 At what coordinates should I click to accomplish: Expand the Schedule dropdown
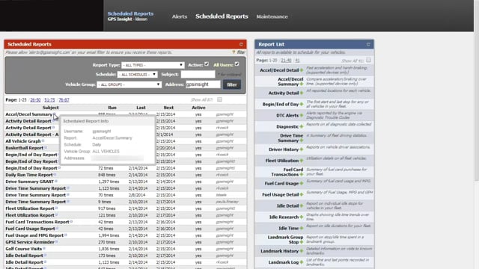click(138, 75)
